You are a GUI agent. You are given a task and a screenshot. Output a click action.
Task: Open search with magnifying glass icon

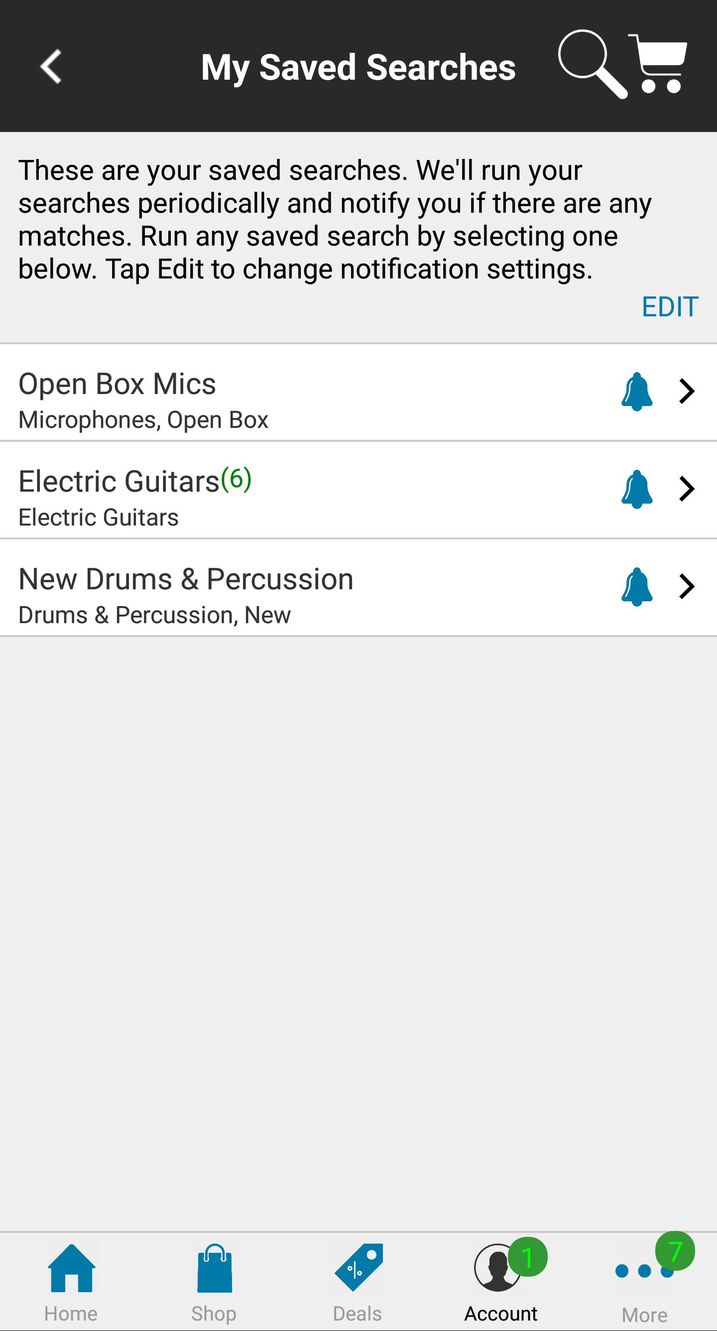coord(592,64)
